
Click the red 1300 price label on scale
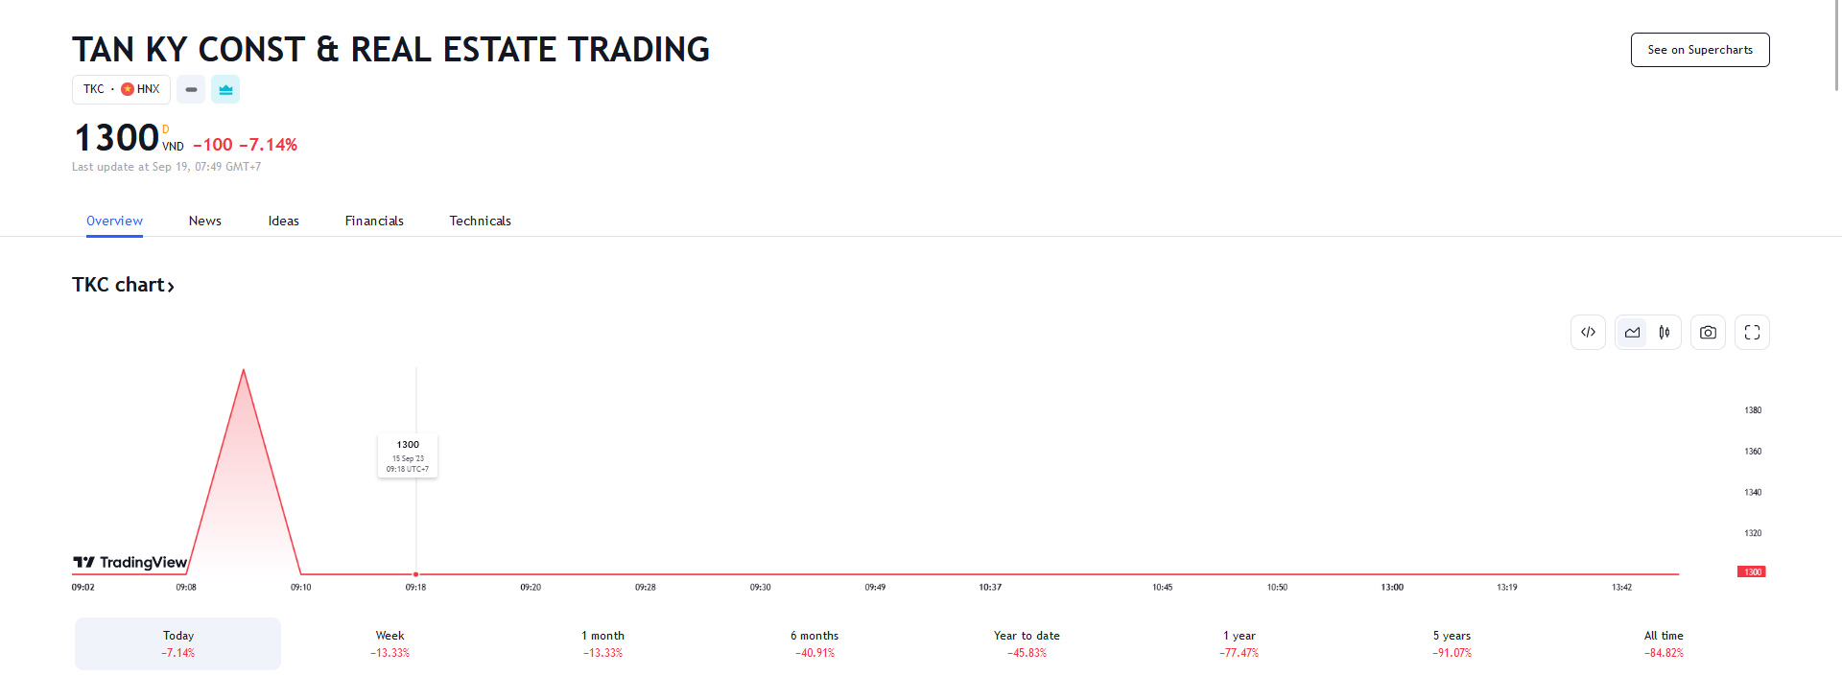tap(1753, 571)
